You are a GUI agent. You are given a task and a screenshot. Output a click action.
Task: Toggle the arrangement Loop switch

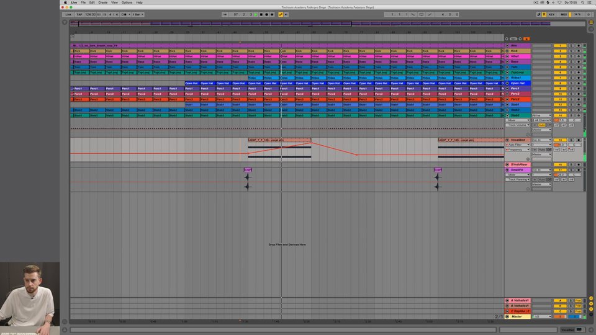pos(421,14)
